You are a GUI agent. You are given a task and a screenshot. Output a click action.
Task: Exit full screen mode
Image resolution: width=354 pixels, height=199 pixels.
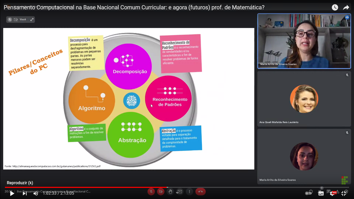(x=344, y=193)
